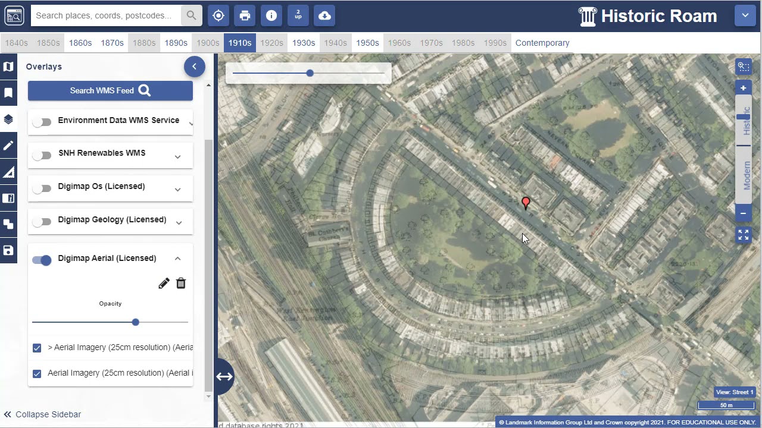The image size is (762, 428).
Task: Edit the Digimap Aerial overlay pencil
Action: [164, 284]
